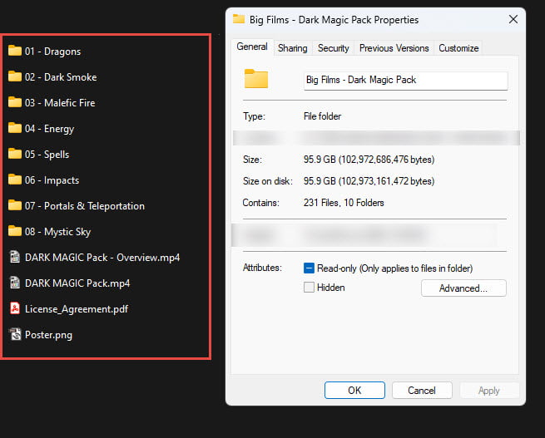Select the '04 - Energy' label

click(49, 129)
